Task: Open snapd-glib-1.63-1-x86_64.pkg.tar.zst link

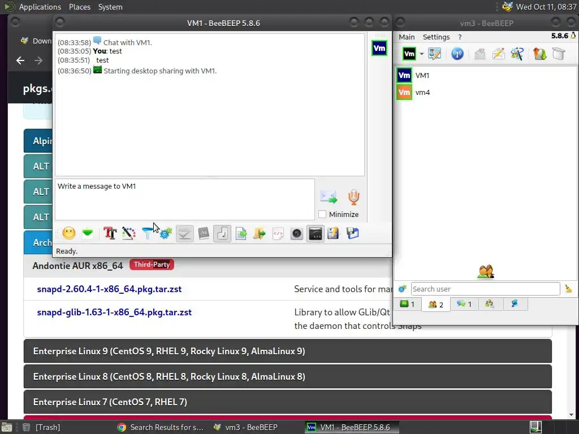Action: coord(114,312)
